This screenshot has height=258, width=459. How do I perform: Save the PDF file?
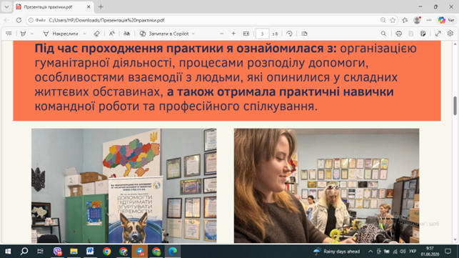tap(411, 34)
